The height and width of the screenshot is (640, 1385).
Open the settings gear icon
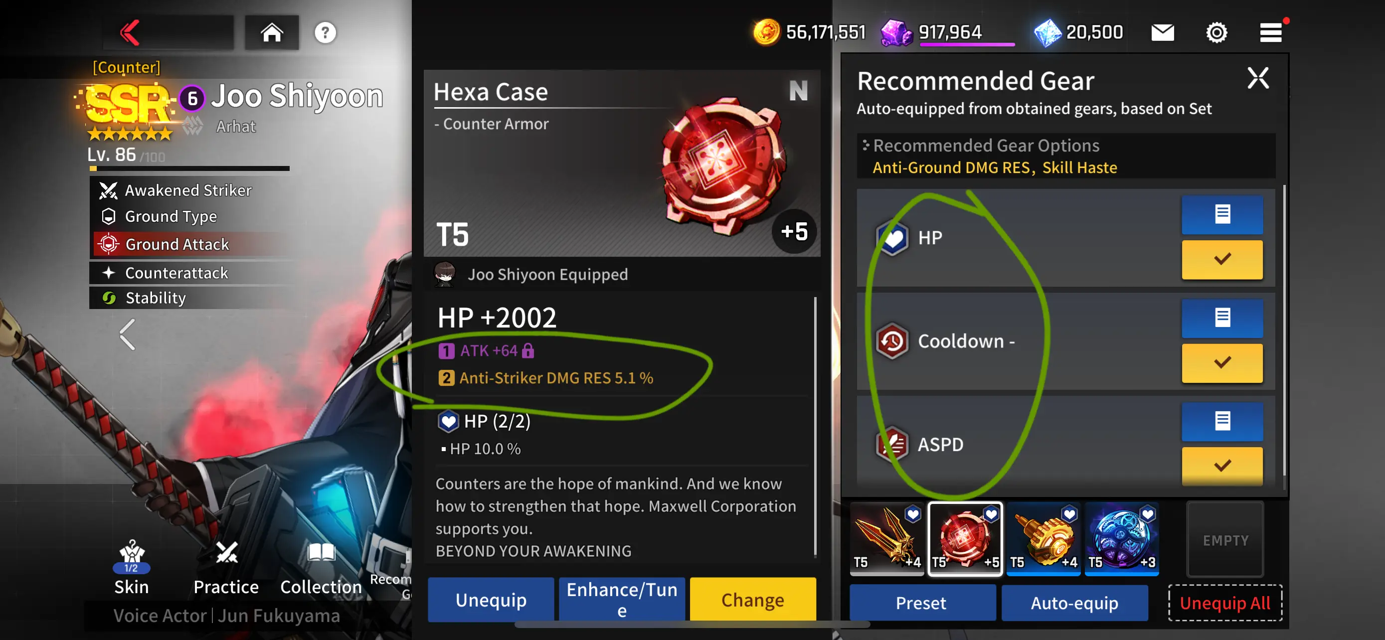[1216, 33]
